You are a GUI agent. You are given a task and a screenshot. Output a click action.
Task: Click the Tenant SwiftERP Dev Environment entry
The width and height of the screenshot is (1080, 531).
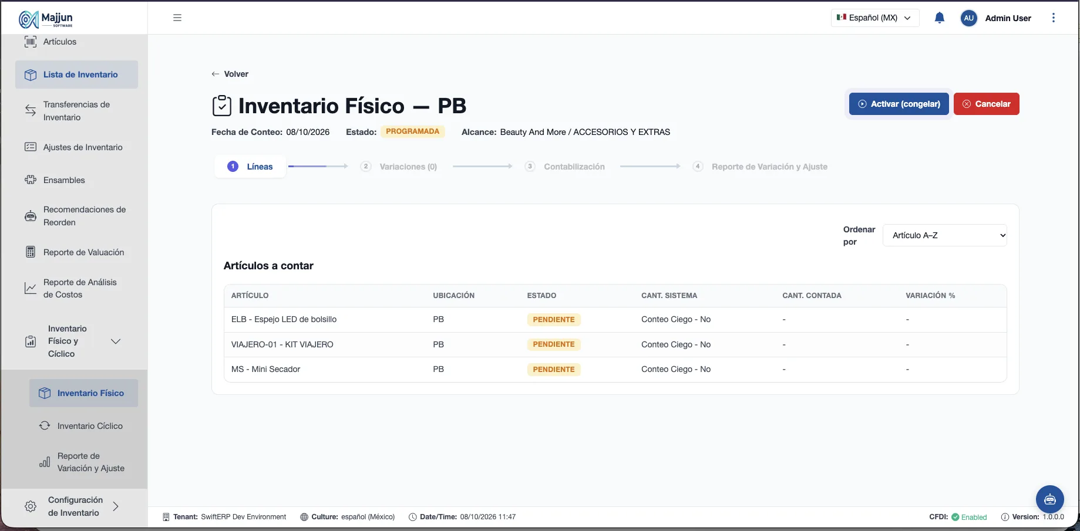click(224, 517)
